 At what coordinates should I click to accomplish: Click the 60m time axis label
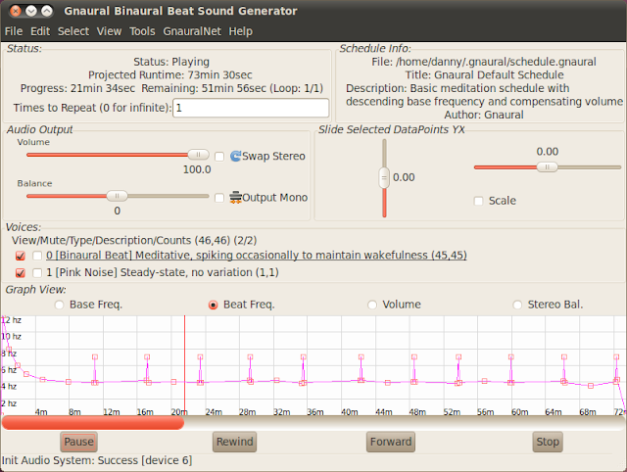(x=520, y=411)
